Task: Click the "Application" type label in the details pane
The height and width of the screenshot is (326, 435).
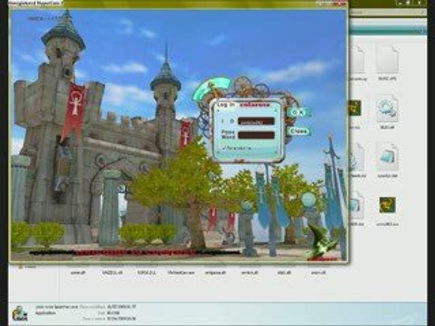Action: tap(45, 313)
